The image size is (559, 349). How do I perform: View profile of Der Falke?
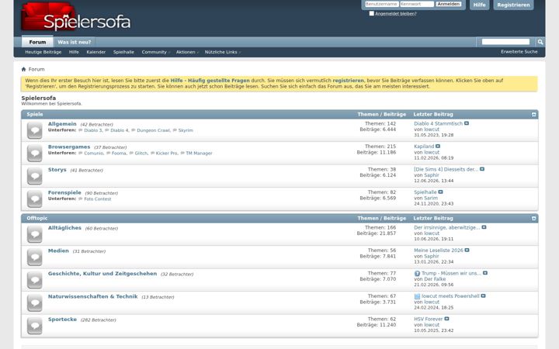(435, 279)
